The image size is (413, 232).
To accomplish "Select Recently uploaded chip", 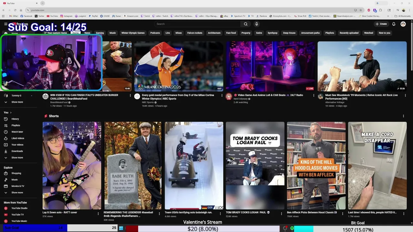I will click(x=349, y=33).
